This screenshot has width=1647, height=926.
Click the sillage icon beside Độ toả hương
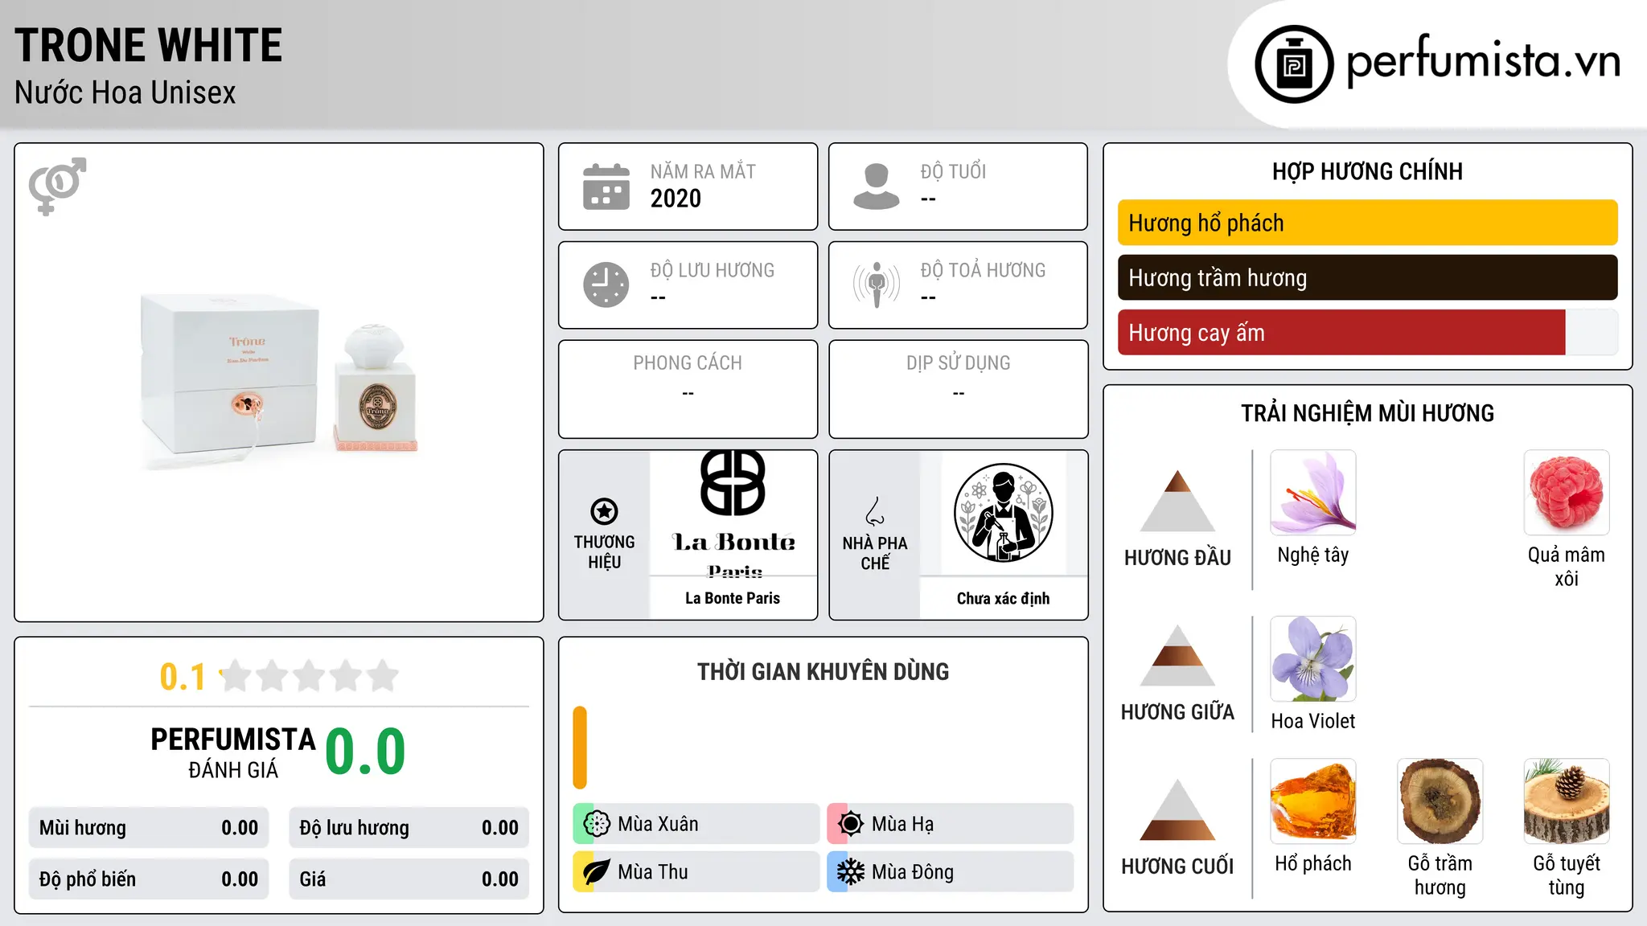coord(877,285)
